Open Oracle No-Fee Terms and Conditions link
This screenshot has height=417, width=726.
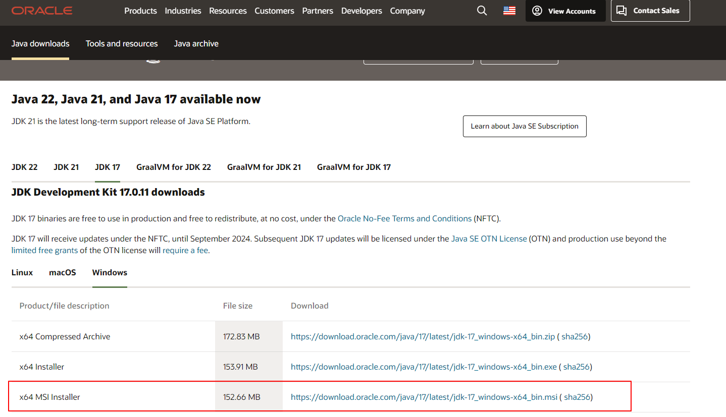click(404, 218)
